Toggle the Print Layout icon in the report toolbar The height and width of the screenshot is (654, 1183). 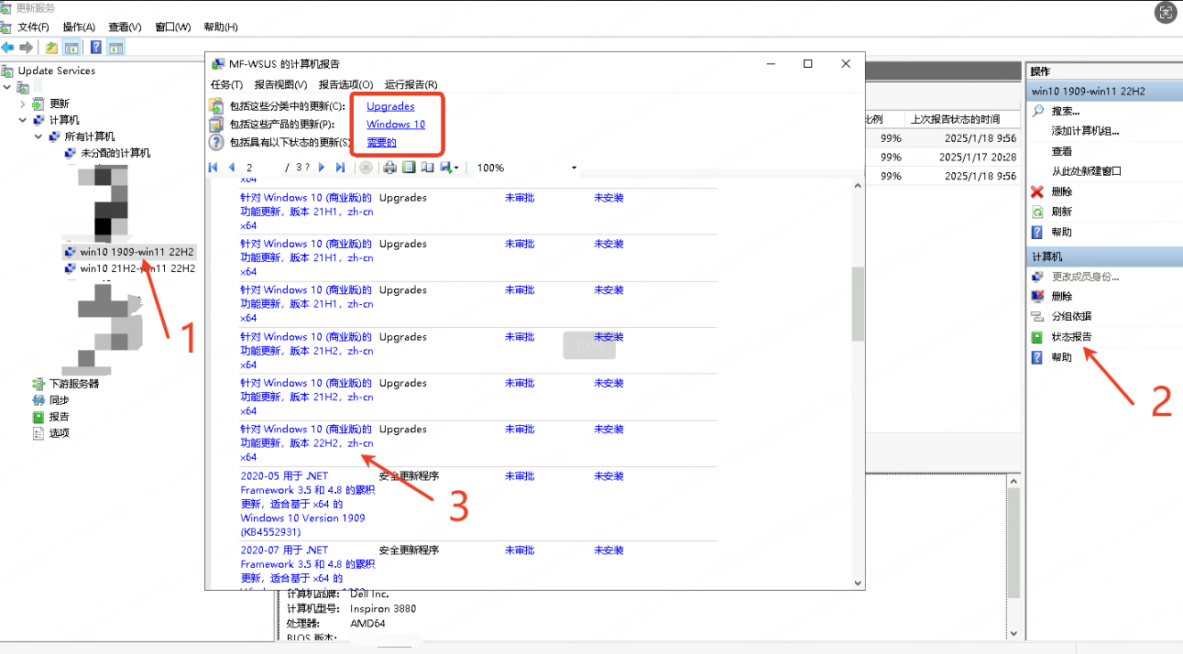pos(409,168)
